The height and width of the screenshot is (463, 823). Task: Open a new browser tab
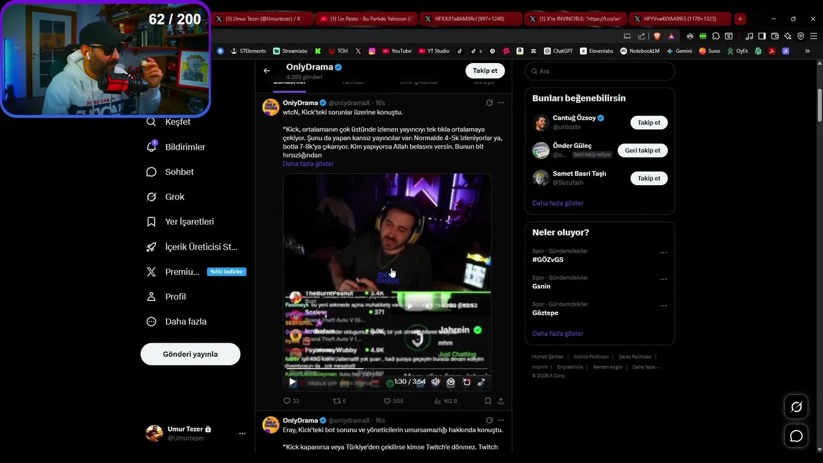tap(740, 19)
